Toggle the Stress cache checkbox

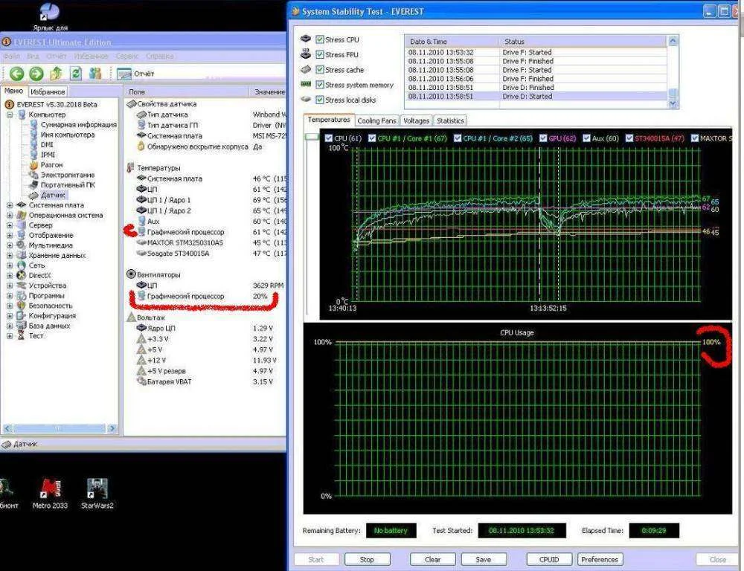point(320,70)
